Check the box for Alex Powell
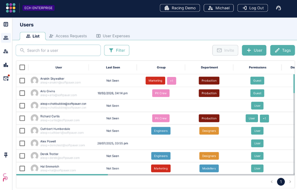 (x=22, y=144)
